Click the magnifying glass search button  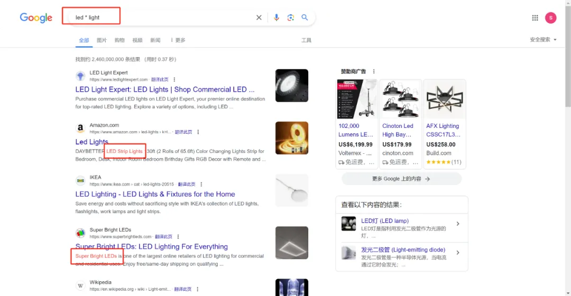point(305,17)
